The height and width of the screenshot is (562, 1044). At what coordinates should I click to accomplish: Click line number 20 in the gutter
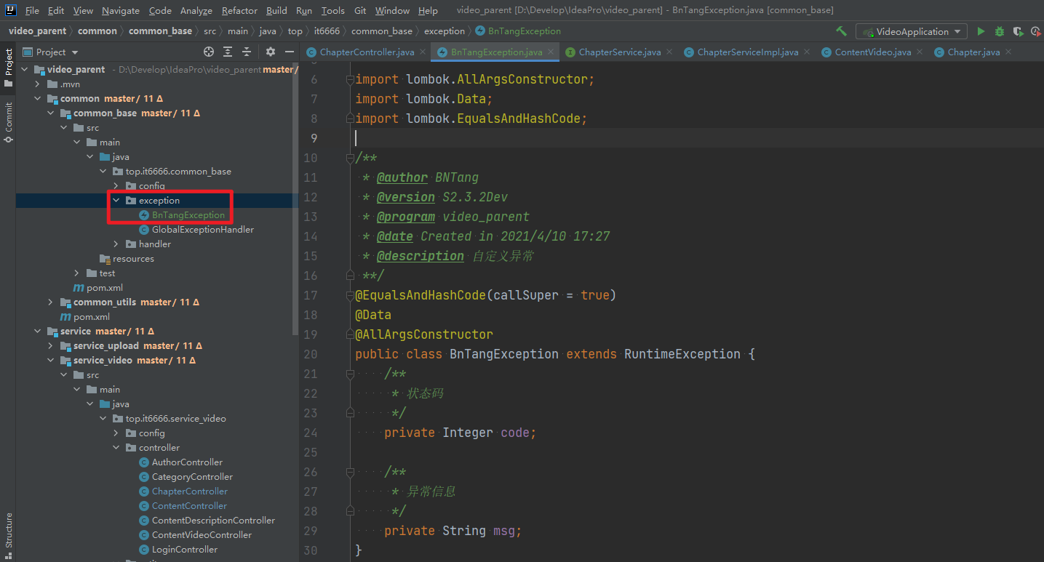tap(310, 354)
